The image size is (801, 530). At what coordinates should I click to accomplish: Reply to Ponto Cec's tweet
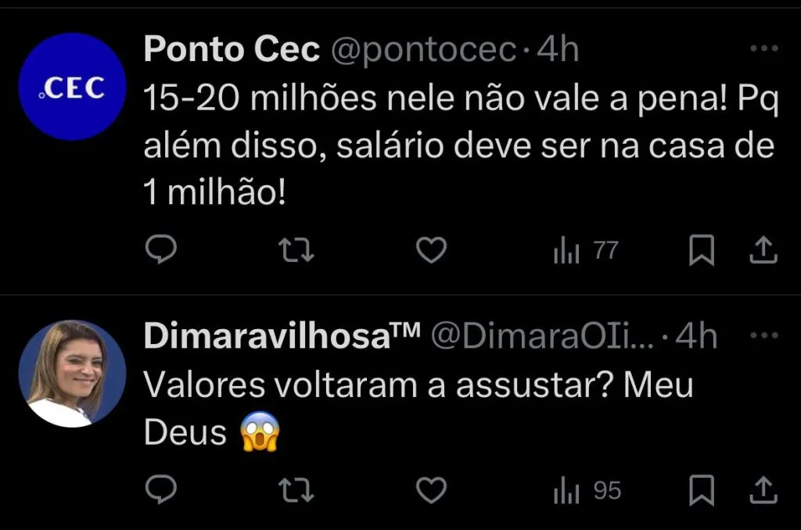pyautogui.click(x=162, y=250)
